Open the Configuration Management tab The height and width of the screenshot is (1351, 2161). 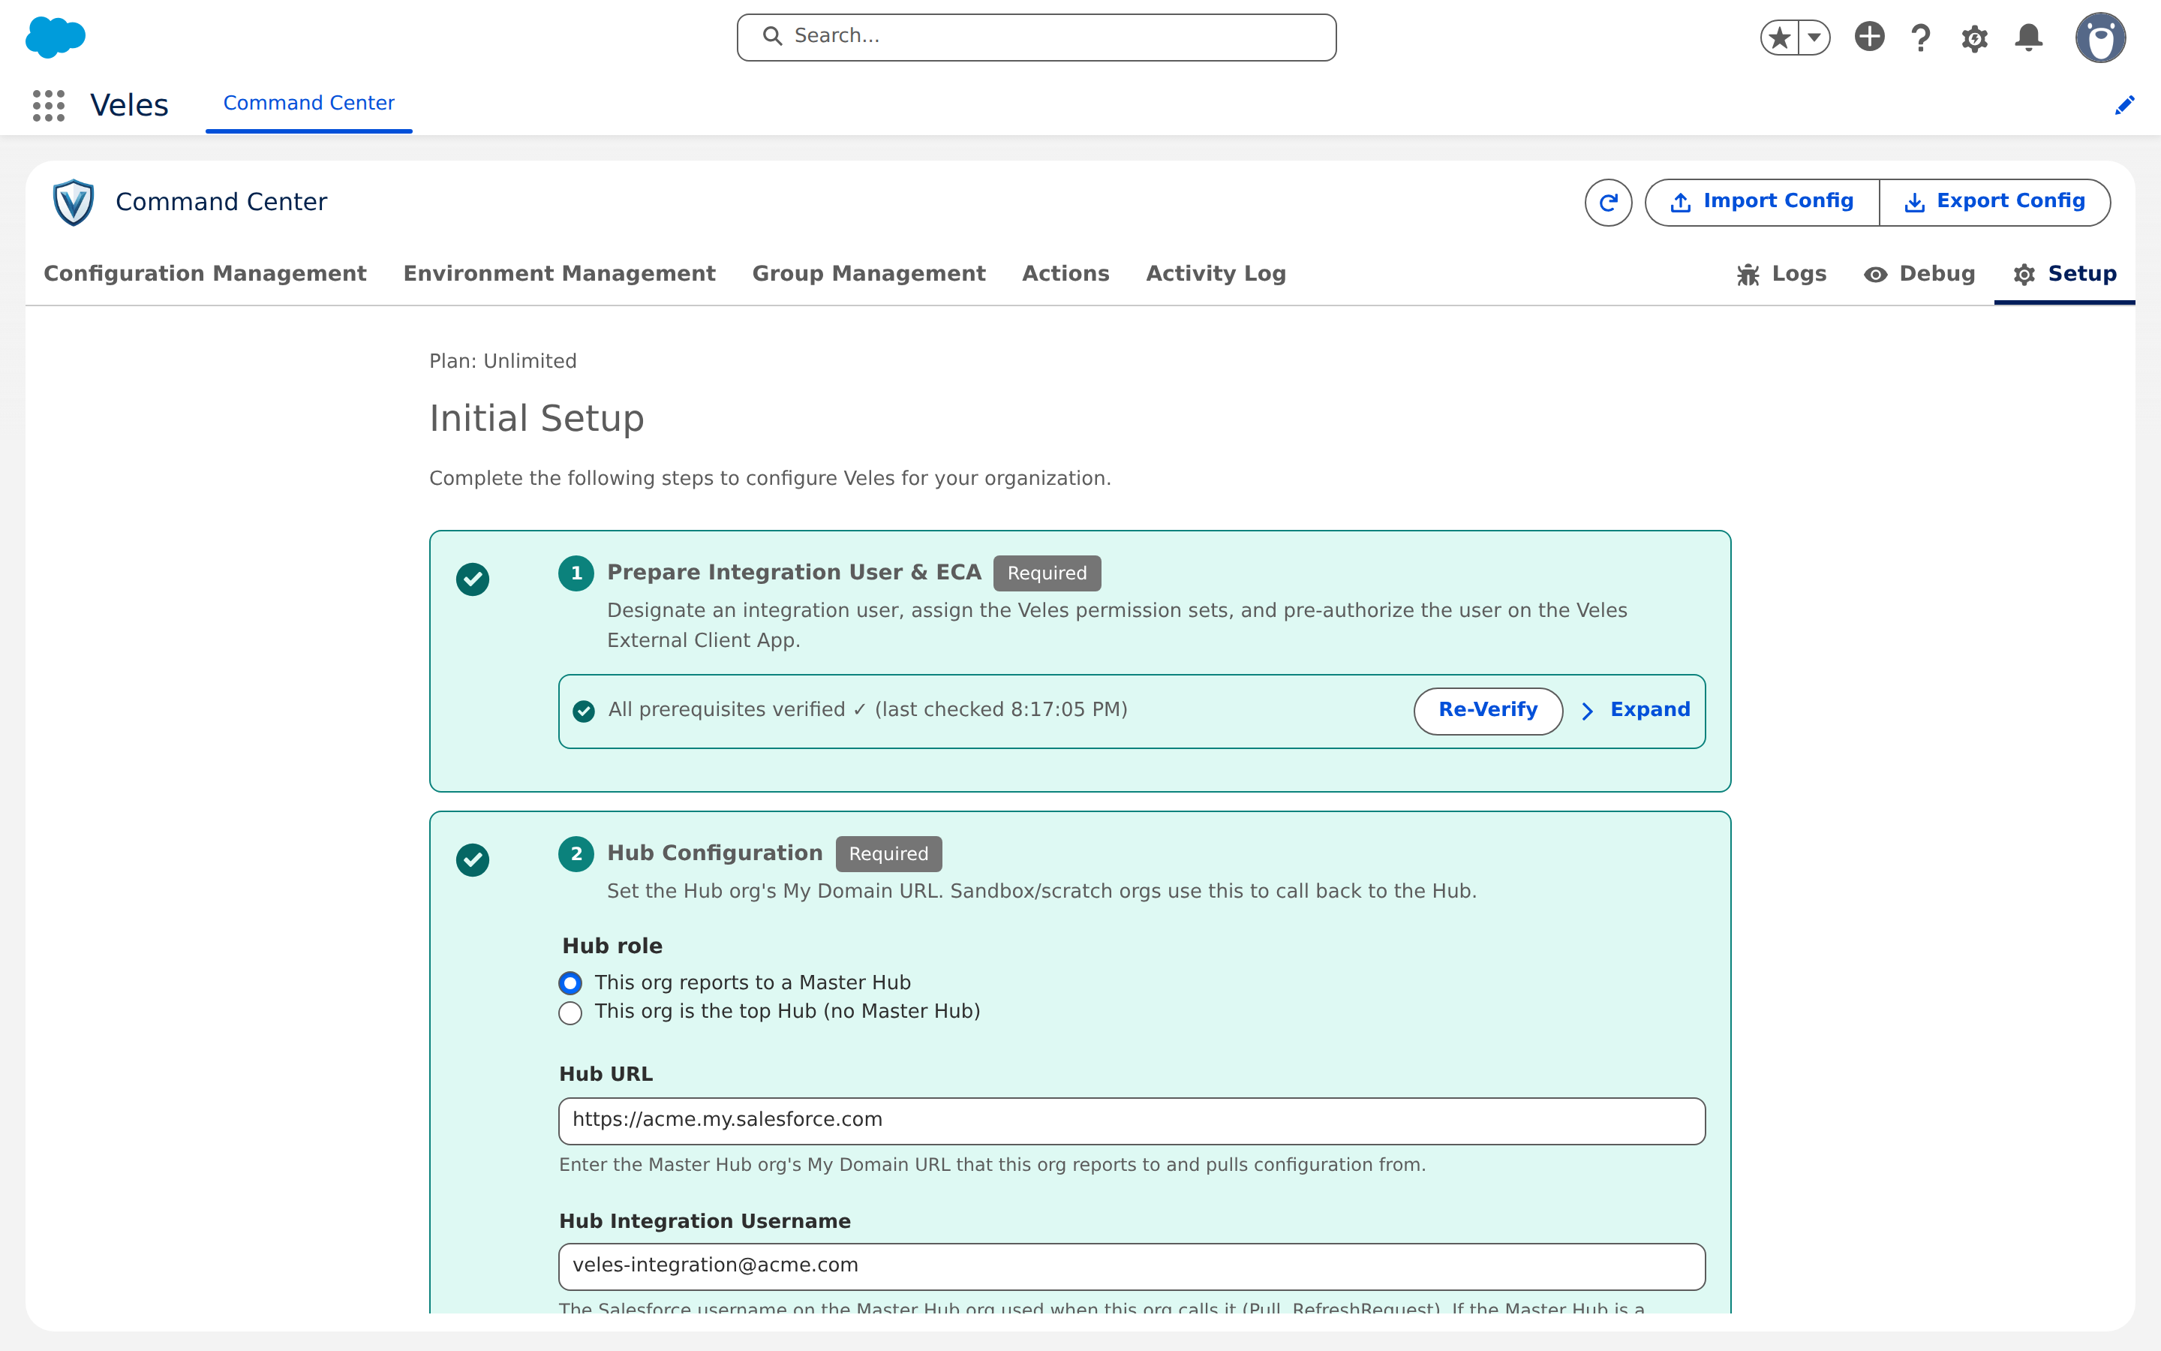click(x=206, y=273)
